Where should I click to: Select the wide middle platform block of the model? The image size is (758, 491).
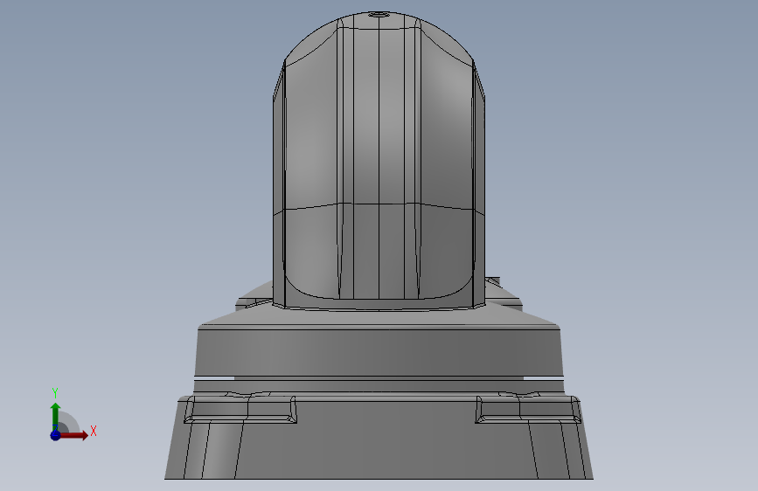point(379,352)
